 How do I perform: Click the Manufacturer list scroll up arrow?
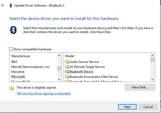point(59,56)
